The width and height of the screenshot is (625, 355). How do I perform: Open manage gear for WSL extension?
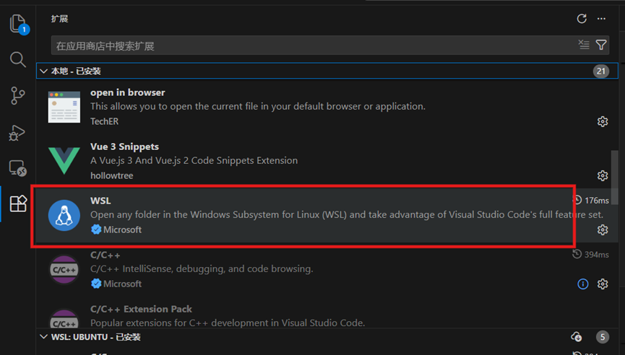pyautogui.click(x=603, y=229)
